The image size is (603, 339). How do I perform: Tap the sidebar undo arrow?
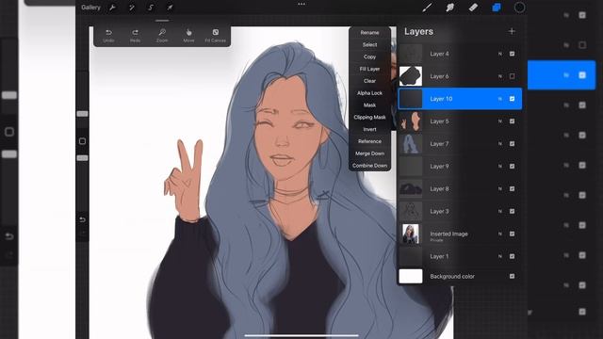(x=82, y=219)
